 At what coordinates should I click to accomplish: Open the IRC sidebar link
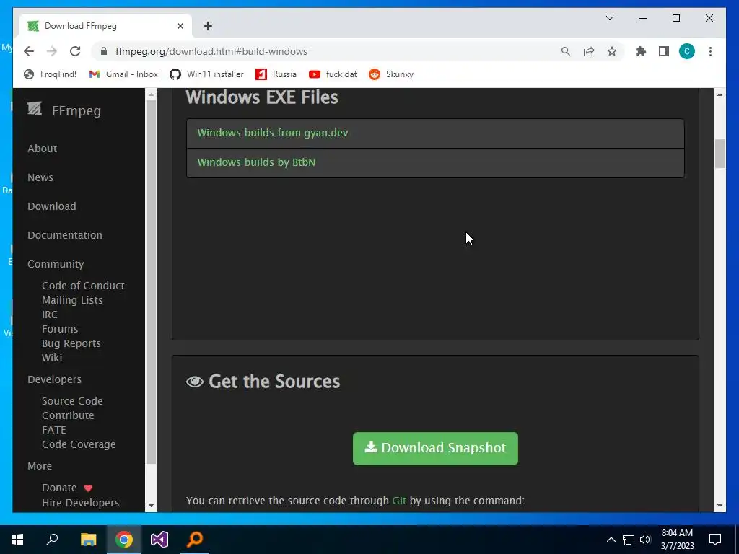50,315
